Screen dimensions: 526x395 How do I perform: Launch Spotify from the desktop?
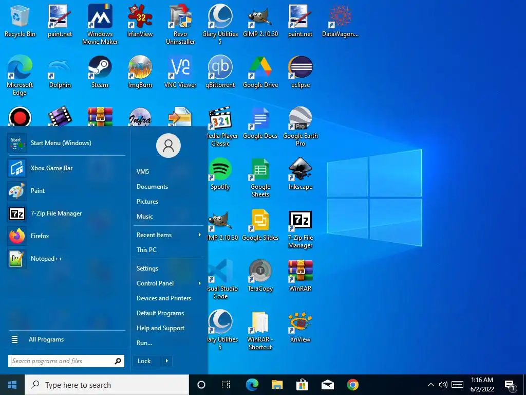[x=220, y=174]
